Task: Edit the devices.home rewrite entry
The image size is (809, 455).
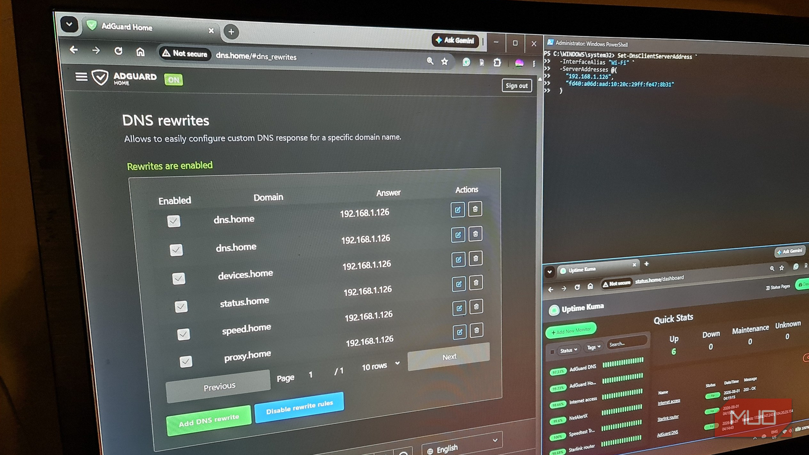Action: pyautogui.click(x=458, y=259)
